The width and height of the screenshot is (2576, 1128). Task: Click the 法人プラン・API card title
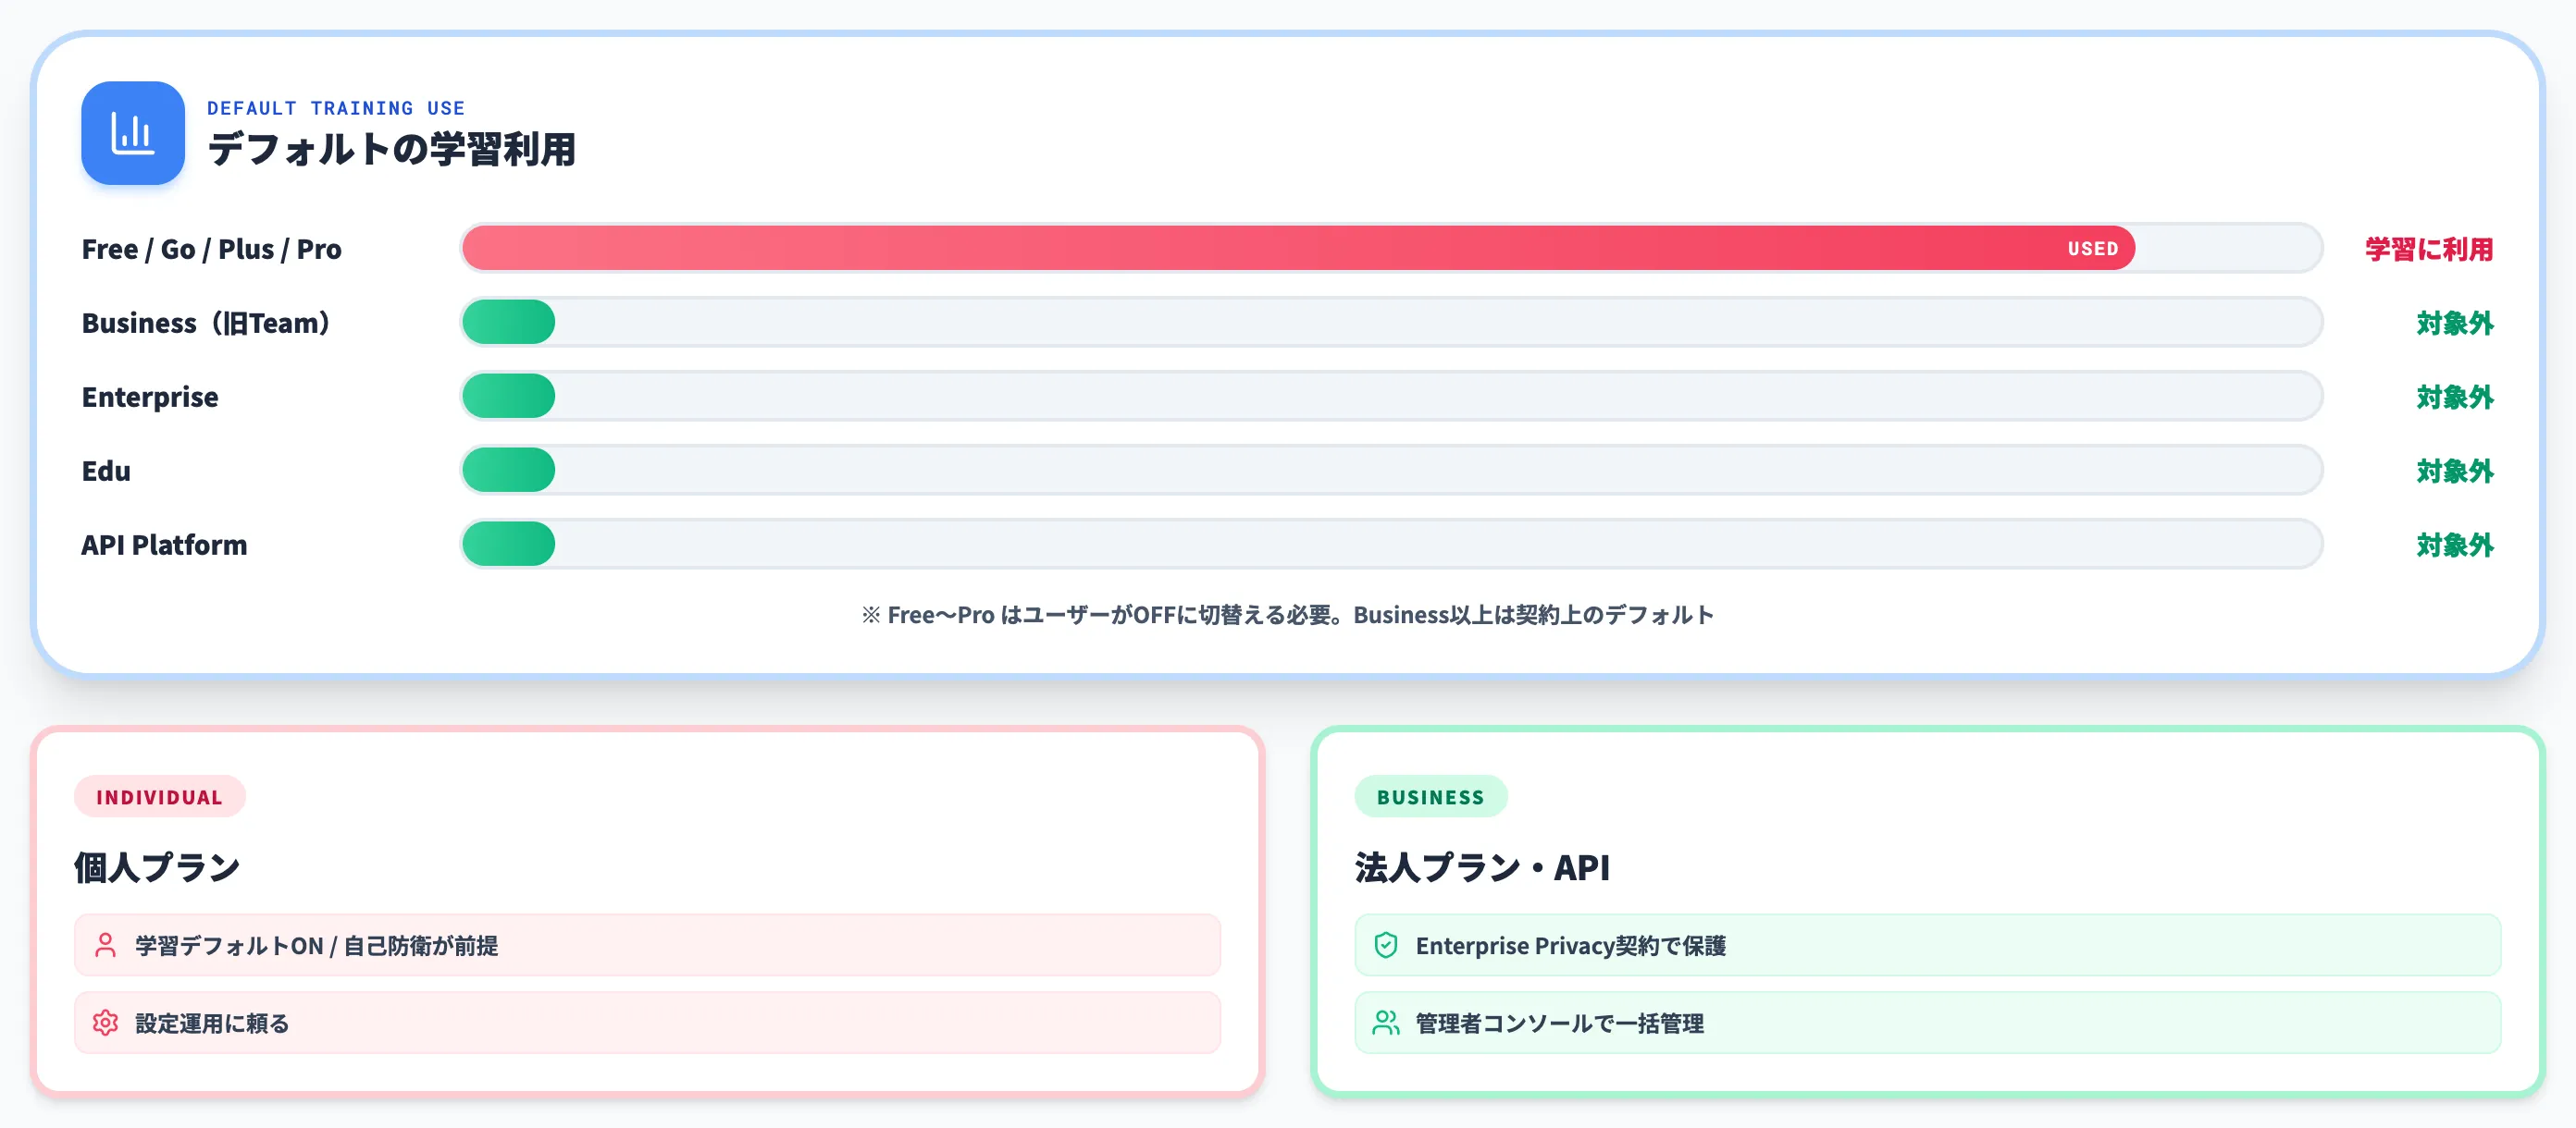click(1482, 867)
